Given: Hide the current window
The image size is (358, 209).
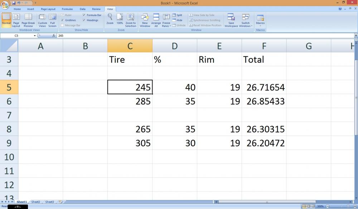Looking at the screenshot, I should click(178, 20).
